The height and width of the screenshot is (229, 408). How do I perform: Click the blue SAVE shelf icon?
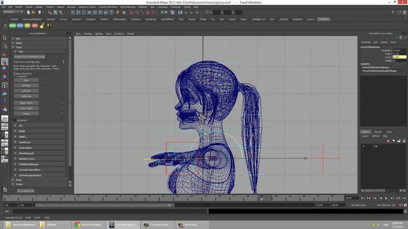[x=20, y=25]
